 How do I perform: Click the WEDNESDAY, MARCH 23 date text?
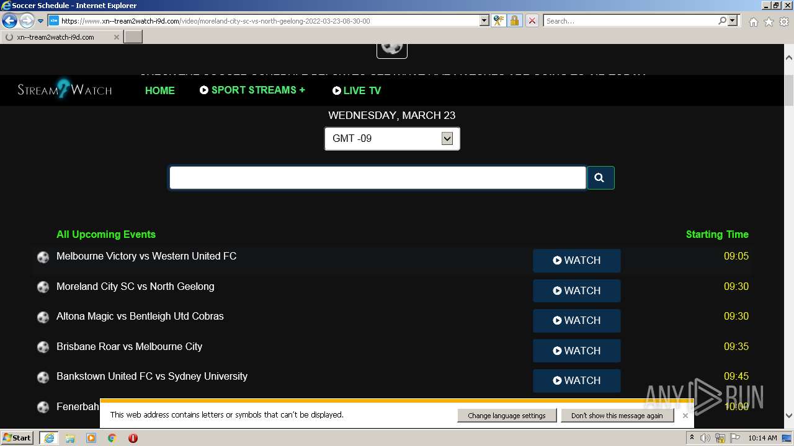coord(392,115)
